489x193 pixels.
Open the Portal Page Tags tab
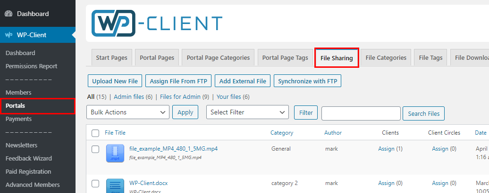(x=285, y=57)
